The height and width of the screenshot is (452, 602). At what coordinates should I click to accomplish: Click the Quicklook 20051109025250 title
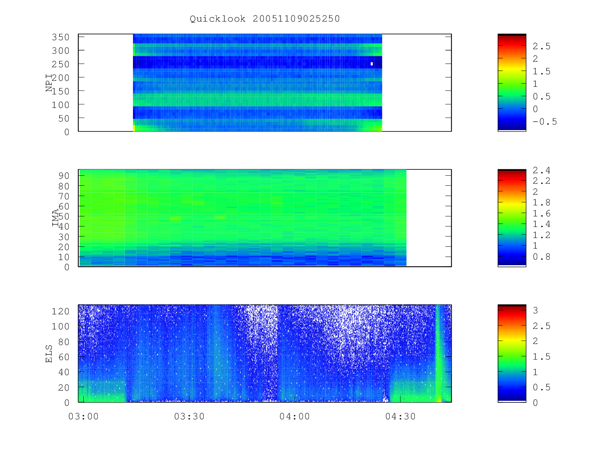(x=265, y=19)
